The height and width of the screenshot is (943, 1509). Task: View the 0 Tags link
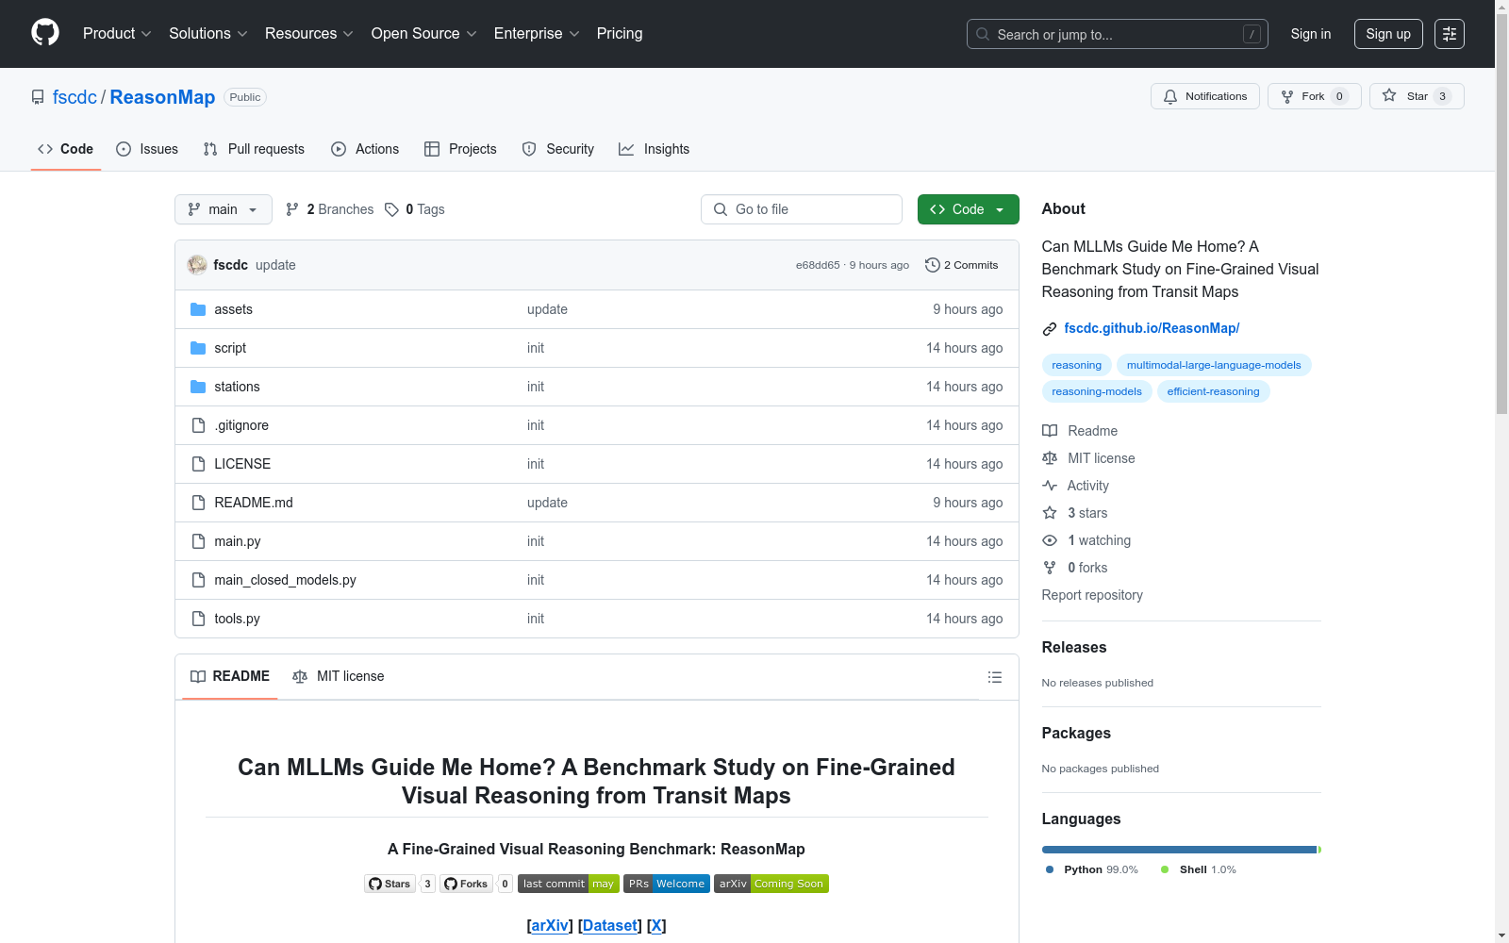(415, 209)
